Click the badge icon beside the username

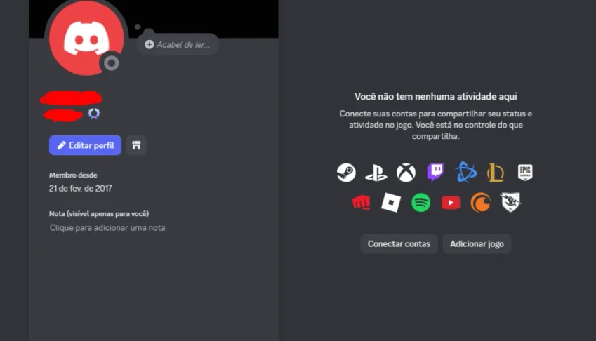coord(94,113)
